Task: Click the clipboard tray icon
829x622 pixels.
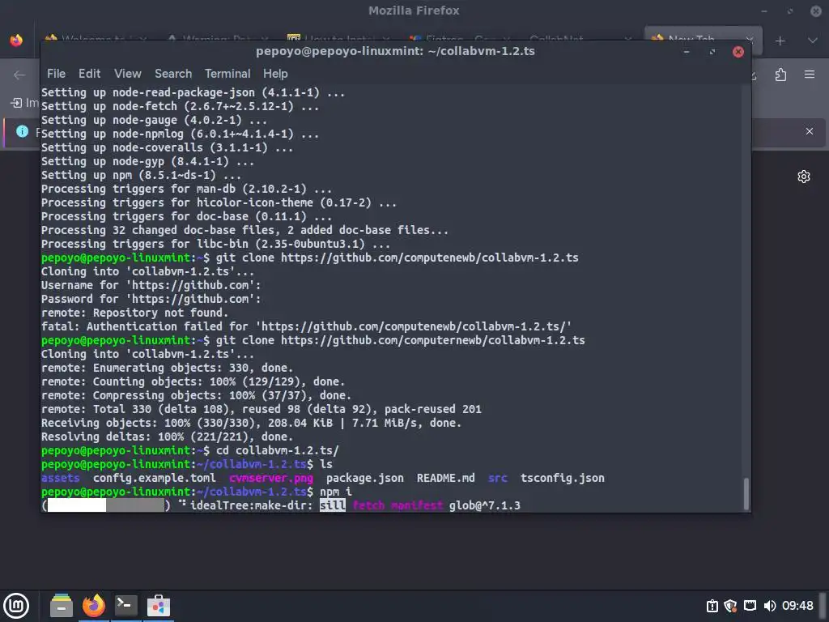Action: point(712,606)
